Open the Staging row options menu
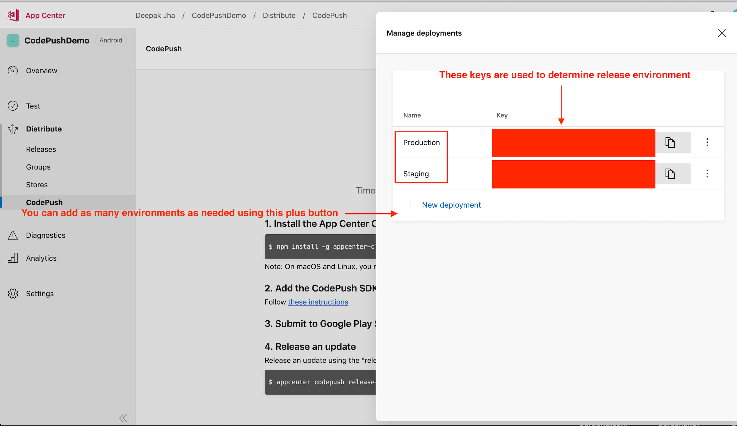This screenshot has width=737, height=426. (707, 173)
